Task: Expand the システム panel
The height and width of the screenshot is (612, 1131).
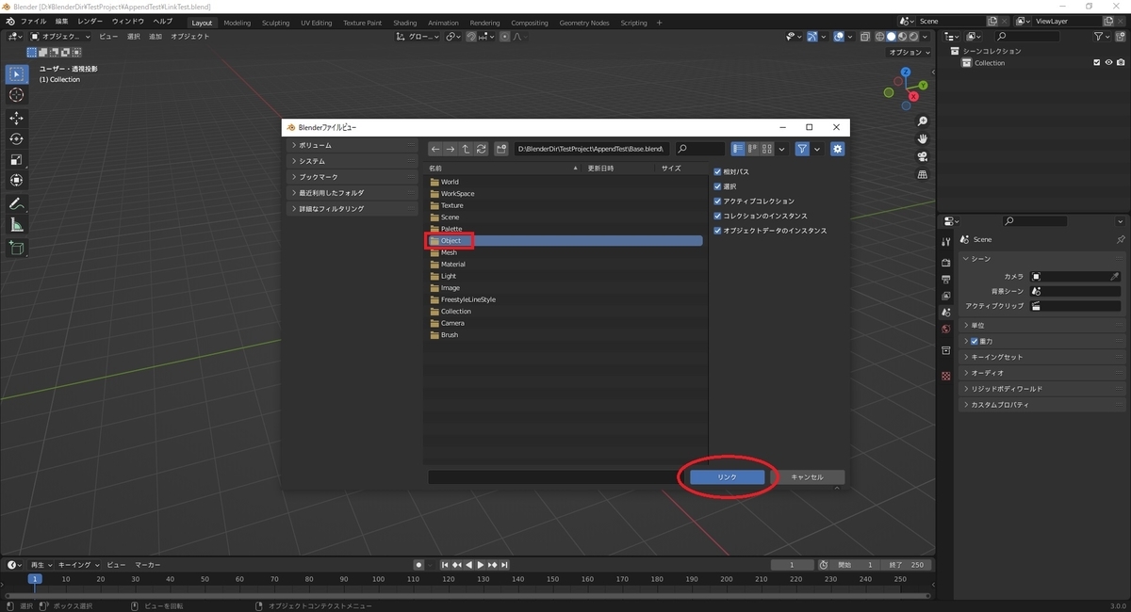Action: pyautogui.click(x=352, y=161)
